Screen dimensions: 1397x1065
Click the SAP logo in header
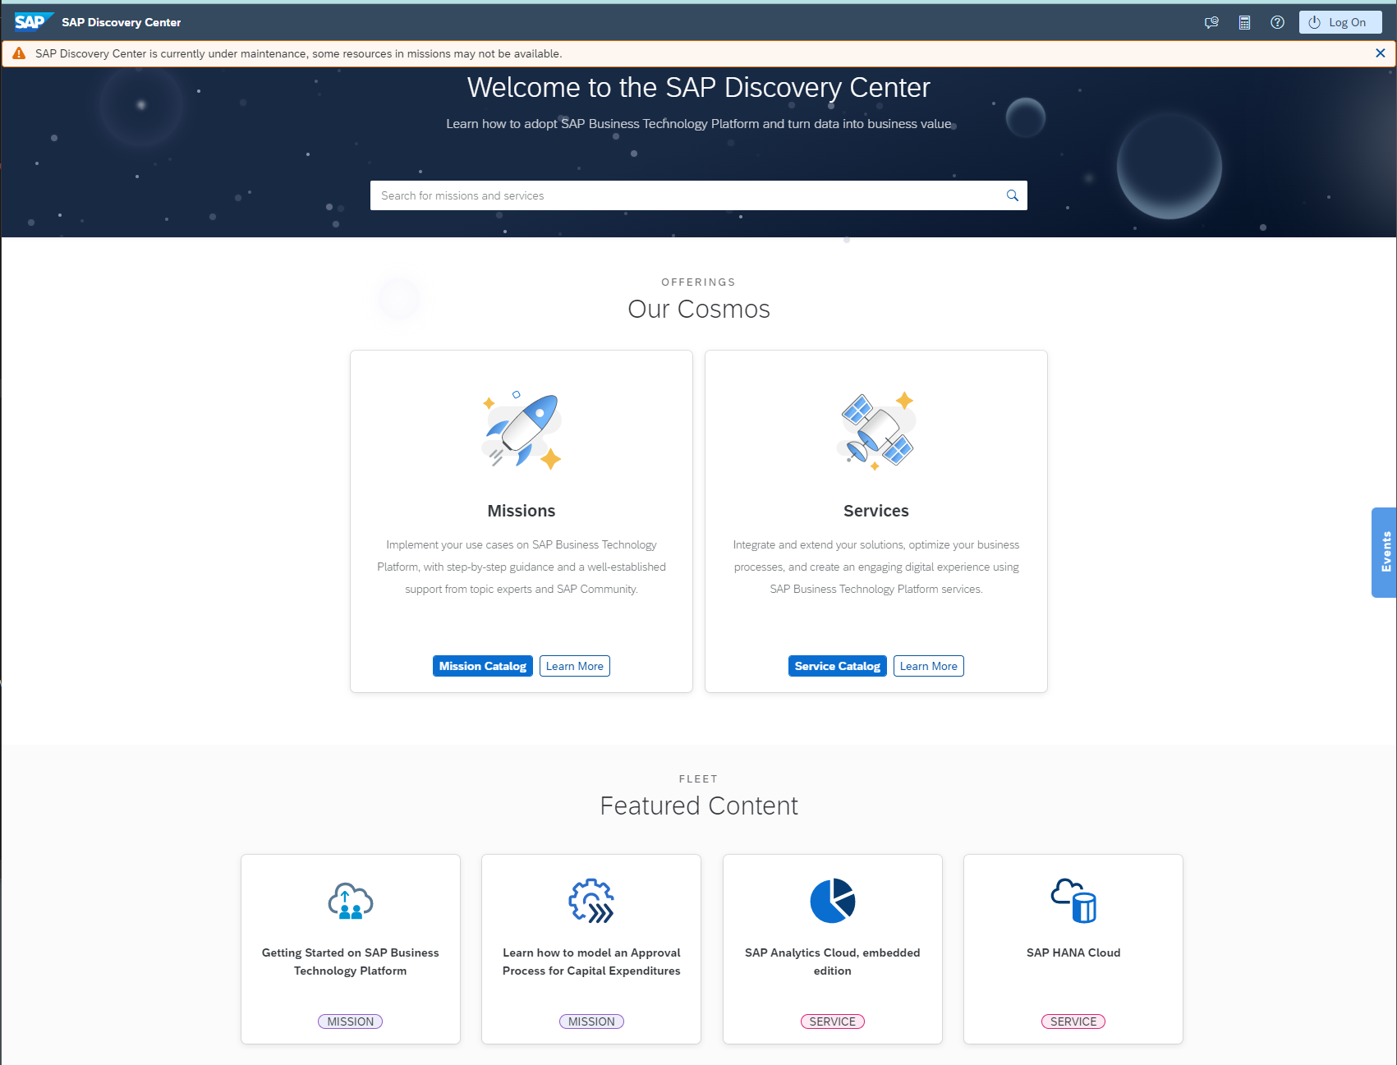[33, 22]
